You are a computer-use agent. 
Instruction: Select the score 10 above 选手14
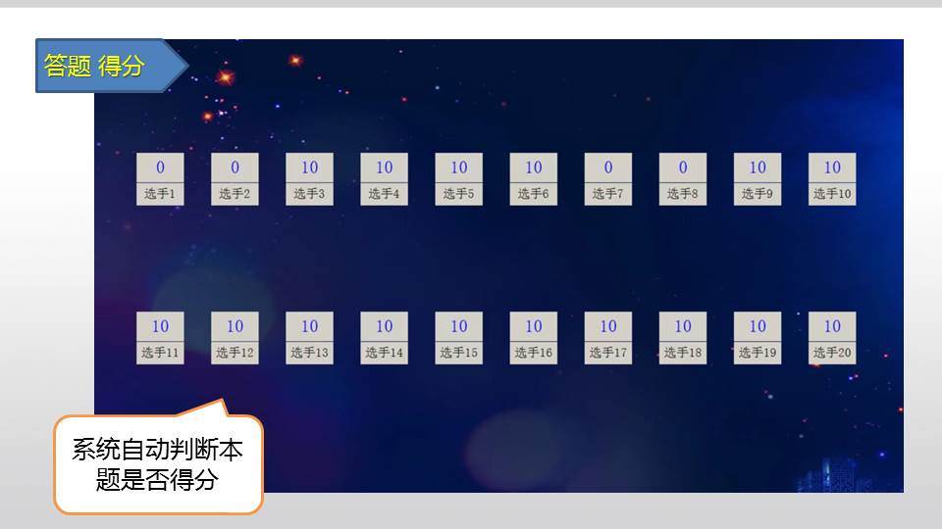click(x=384, y=326)
